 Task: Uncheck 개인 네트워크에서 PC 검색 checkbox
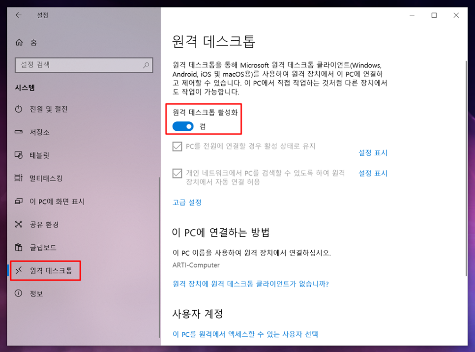pos(177,174)
